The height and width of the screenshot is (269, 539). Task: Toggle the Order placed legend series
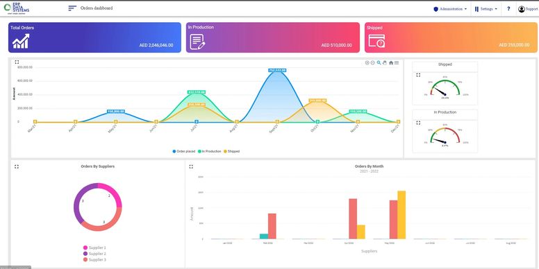(184, 151)
